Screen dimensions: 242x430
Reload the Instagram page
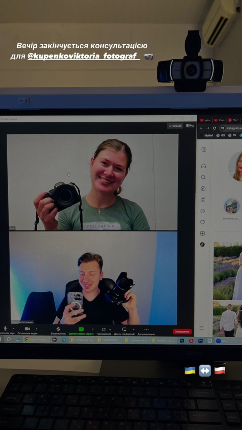point(214,128)
